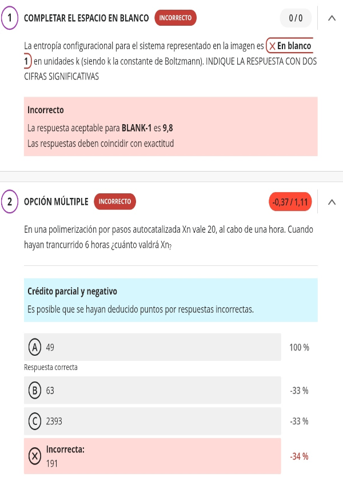
Task: Click the 'Opción múltiple' heading
Action: click(x=56, y=201)
